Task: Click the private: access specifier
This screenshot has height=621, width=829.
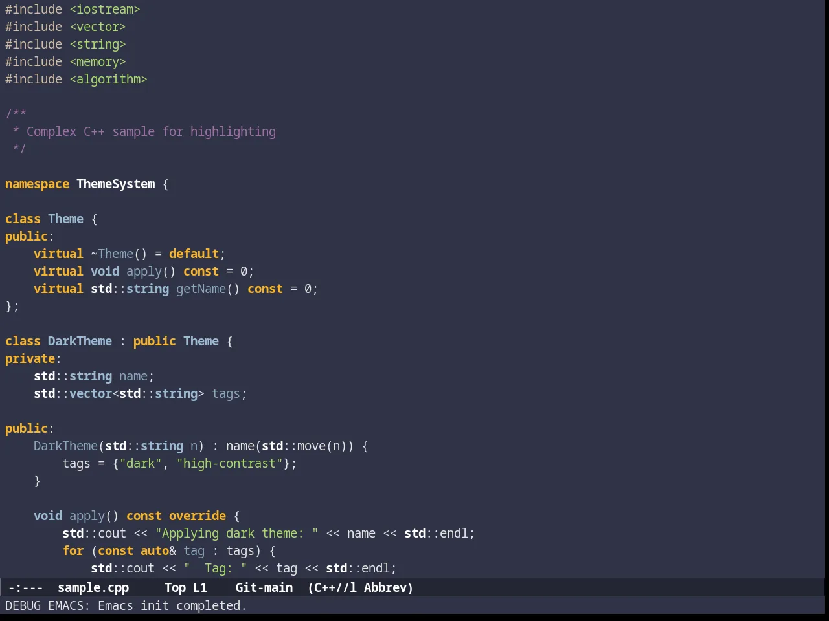Action: pyautogui.click(x=33, y=358)
